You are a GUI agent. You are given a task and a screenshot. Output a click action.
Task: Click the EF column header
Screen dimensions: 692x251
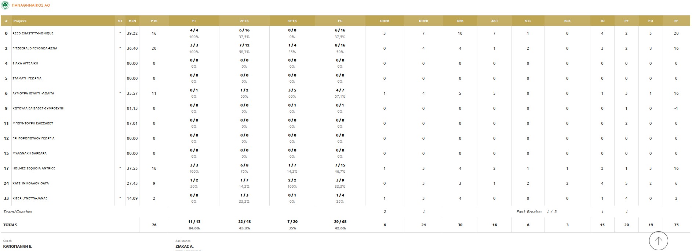point(676,21)
